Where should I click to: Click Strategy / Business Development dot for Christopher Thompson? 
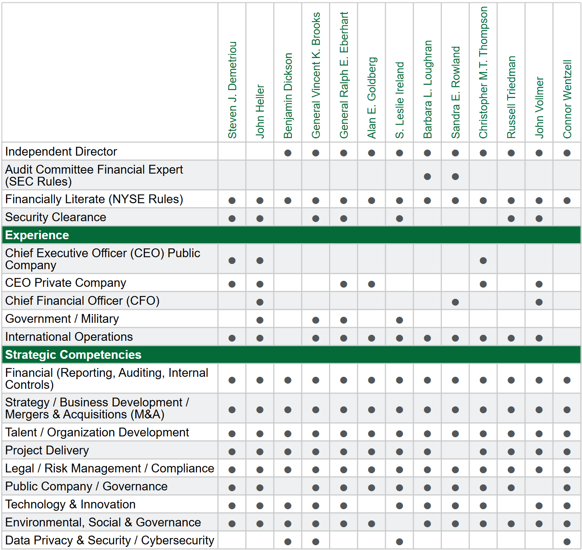point(484,410)
